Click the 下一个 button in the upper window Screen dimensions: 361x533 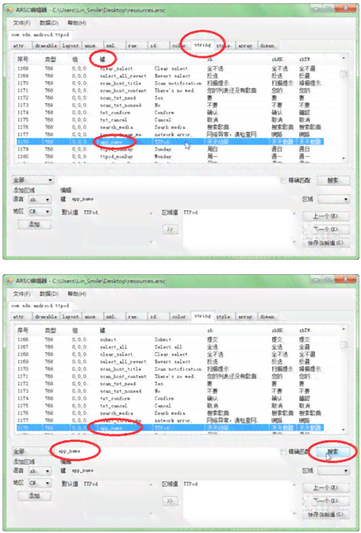click(x=325, y=229)
